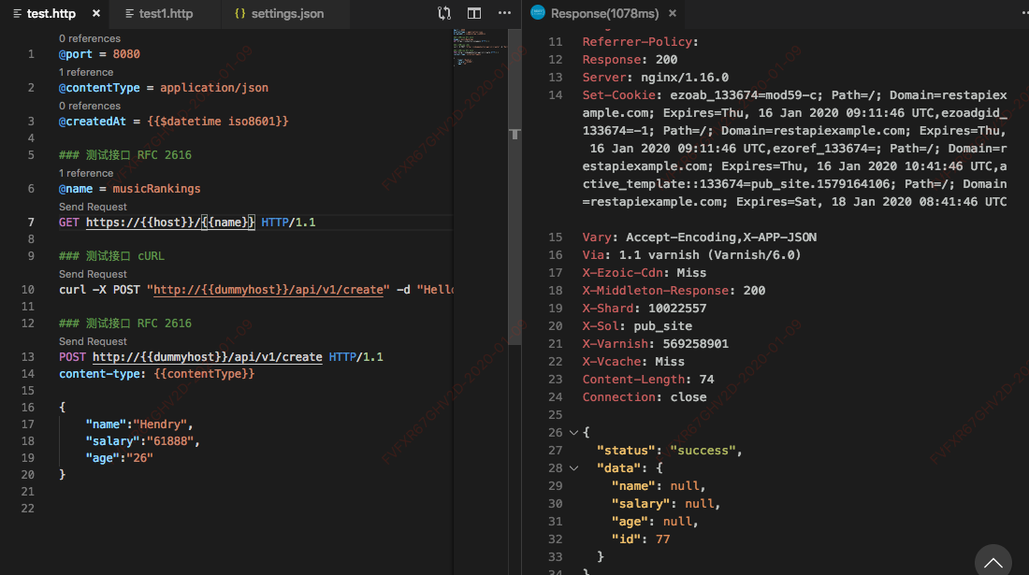Click the settings.json braces file icon
1029x575 pixels.
(x=239, y=14)
